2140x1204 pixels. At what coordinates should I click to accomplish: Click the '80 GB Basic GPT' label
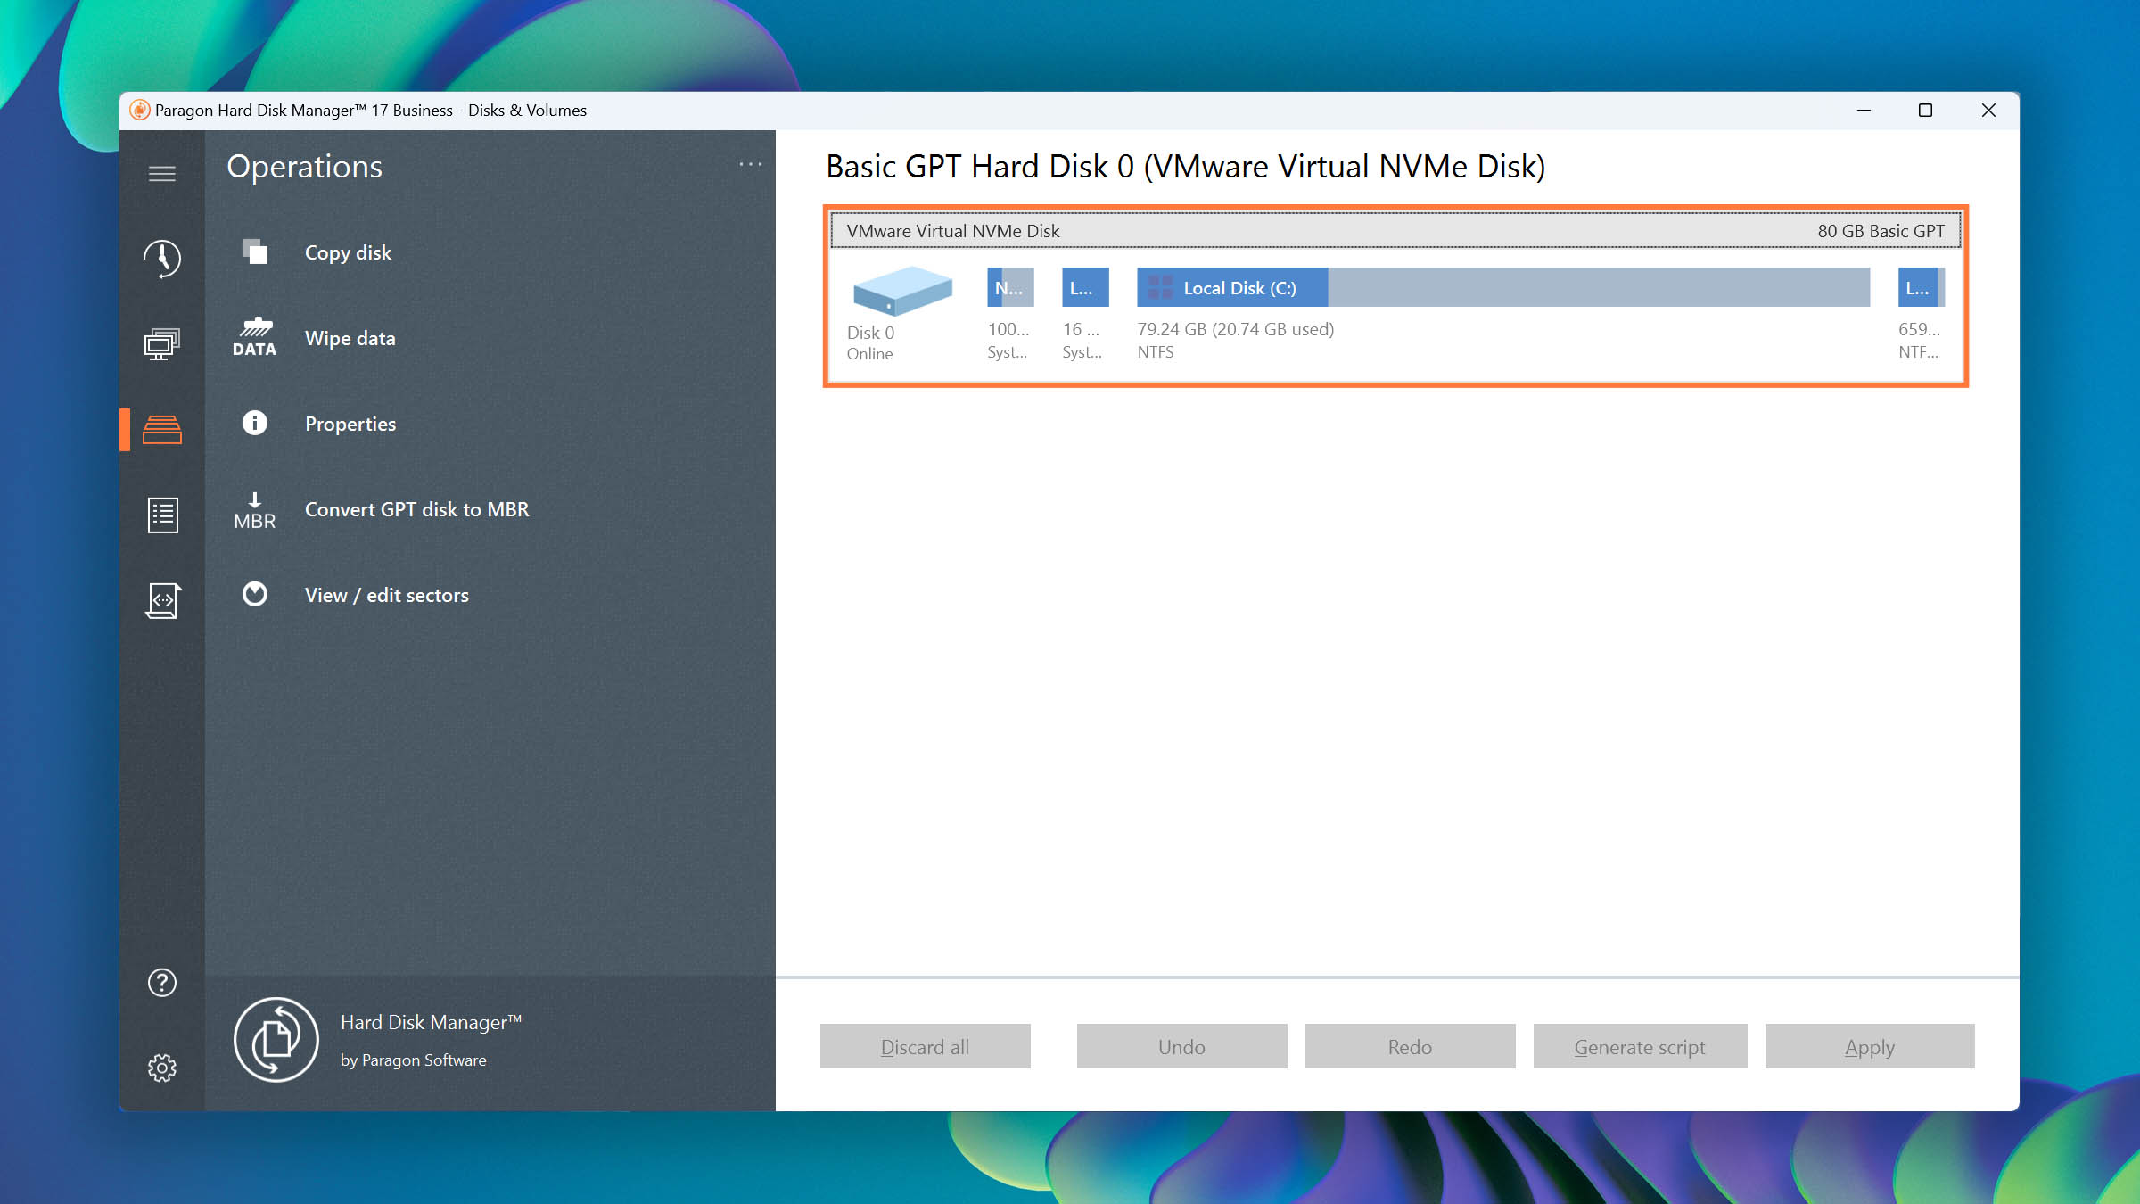pyautogui.click(x=1881, y=231)
